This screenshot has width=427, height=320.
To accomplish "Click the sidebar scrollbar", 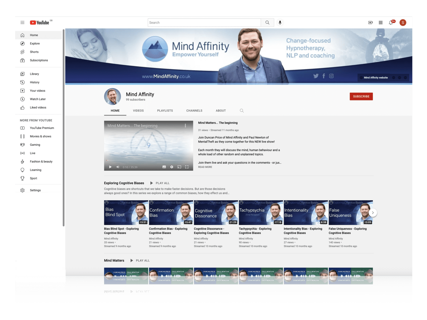I will [63, 127].
